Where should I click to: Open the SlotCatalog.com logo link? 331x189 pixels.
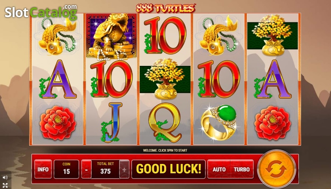(41, 12)
